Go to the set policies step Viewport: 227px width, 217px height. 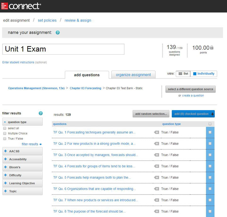[47, 20]
